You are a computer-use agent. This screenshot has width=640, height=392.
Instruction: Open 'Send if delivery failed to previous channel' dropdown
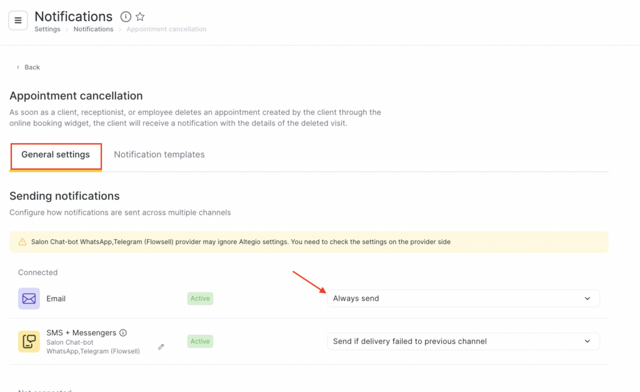pyautogui.click(x=462, y=341)
